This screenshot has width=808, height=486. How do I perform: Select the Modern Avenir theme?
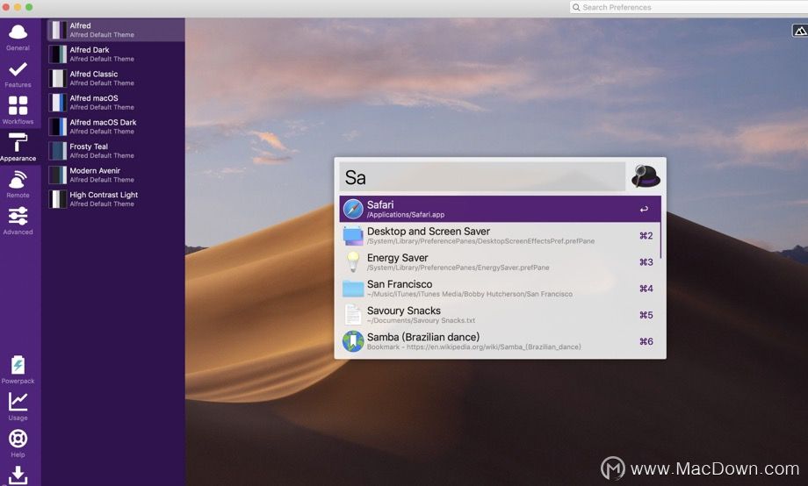tap(116, 175)
